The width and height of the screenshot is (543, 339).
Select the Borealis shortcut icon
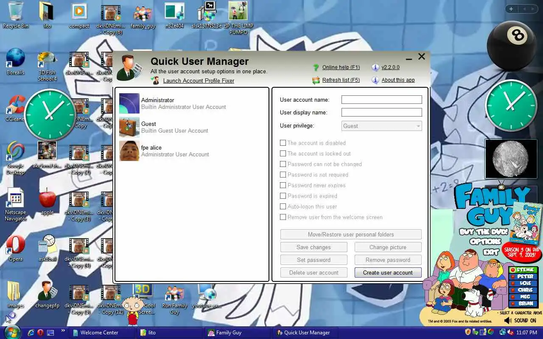coord(16,58)
